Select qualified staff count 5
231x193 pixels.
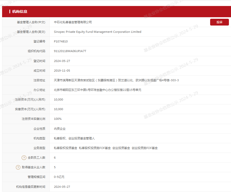[x=55, y=167]
